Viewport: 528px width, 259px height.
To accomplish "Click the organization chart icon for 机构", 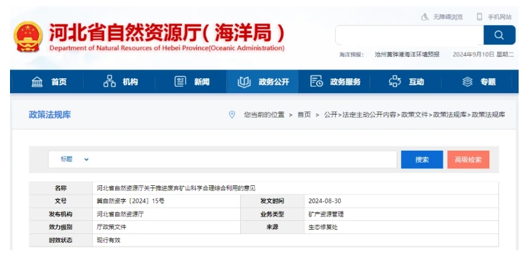I will (x=109, y=82).
